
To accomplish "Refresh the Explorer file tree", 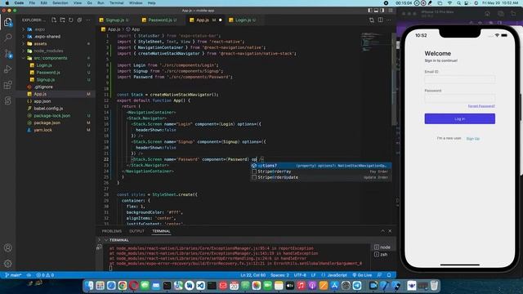I will 71,20.
